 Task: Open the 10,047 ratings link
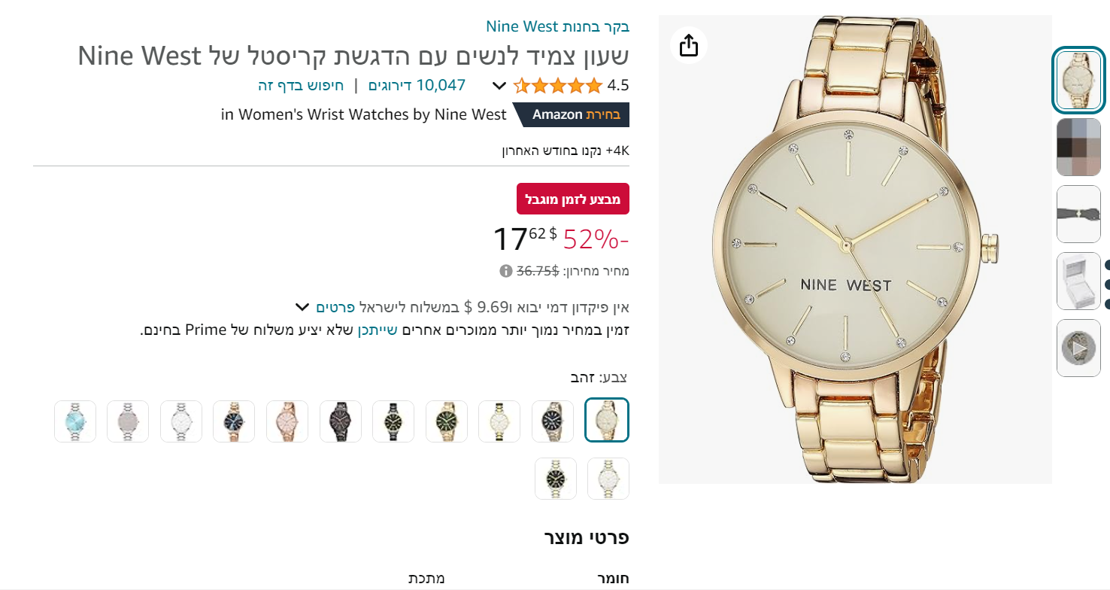click(x=417, y=85)
